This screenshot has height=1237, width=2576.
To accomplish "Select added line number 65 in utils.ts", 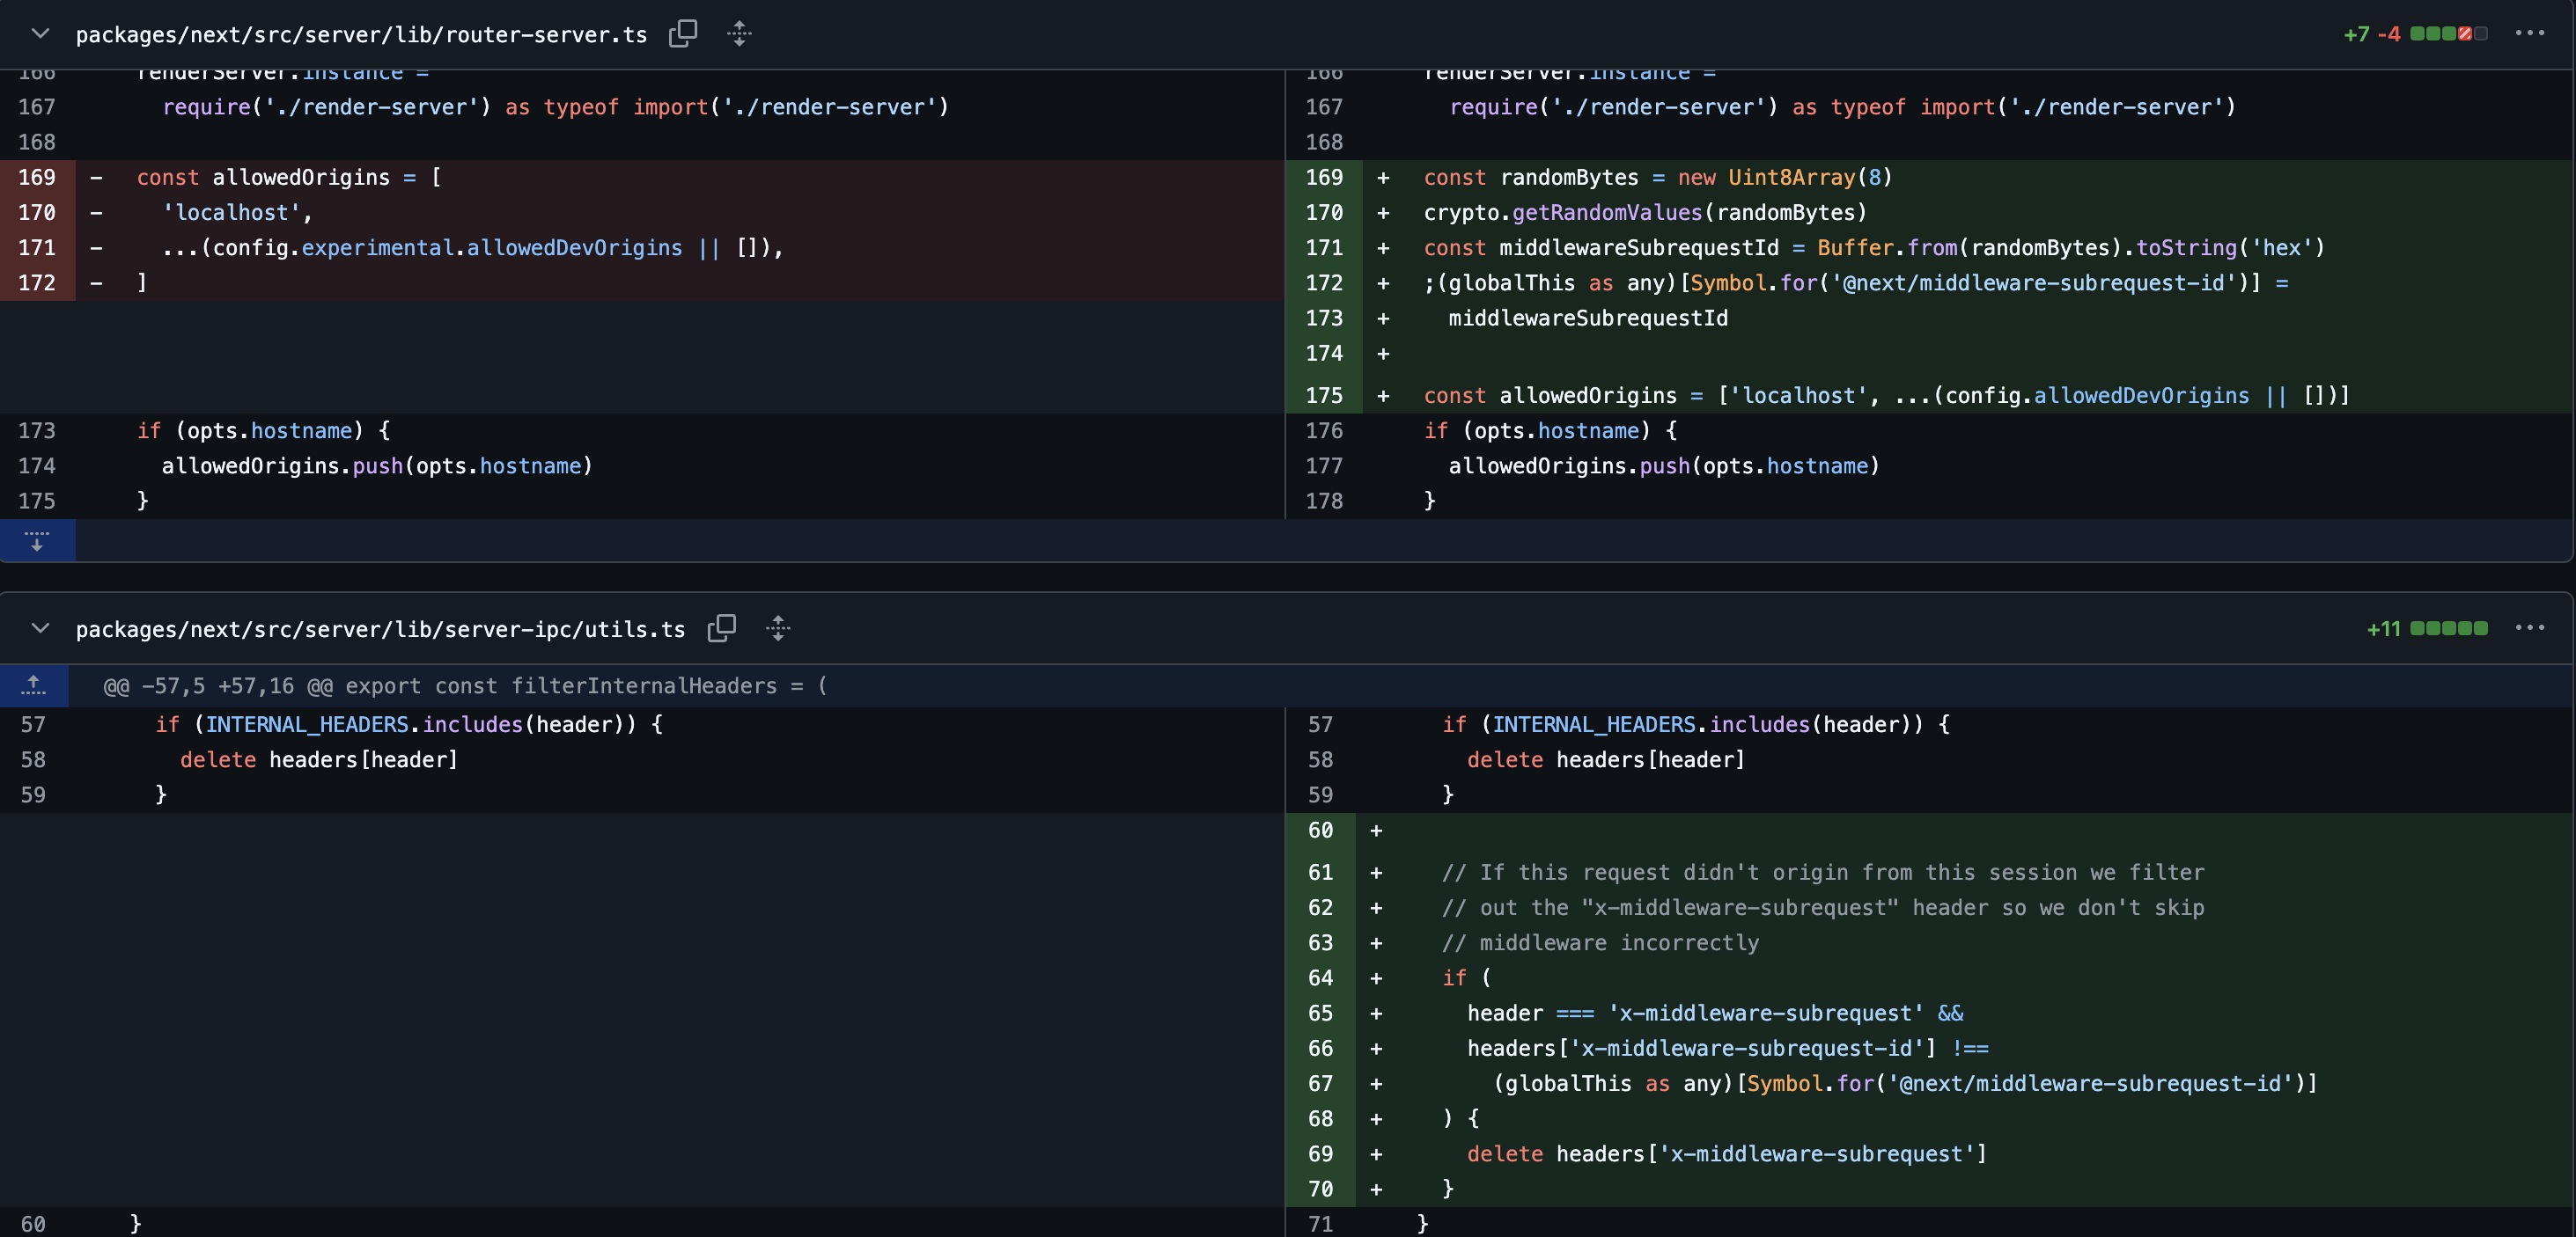I will 1320,1012.
